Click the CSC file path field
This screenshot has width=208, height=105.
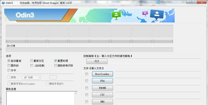158,95
